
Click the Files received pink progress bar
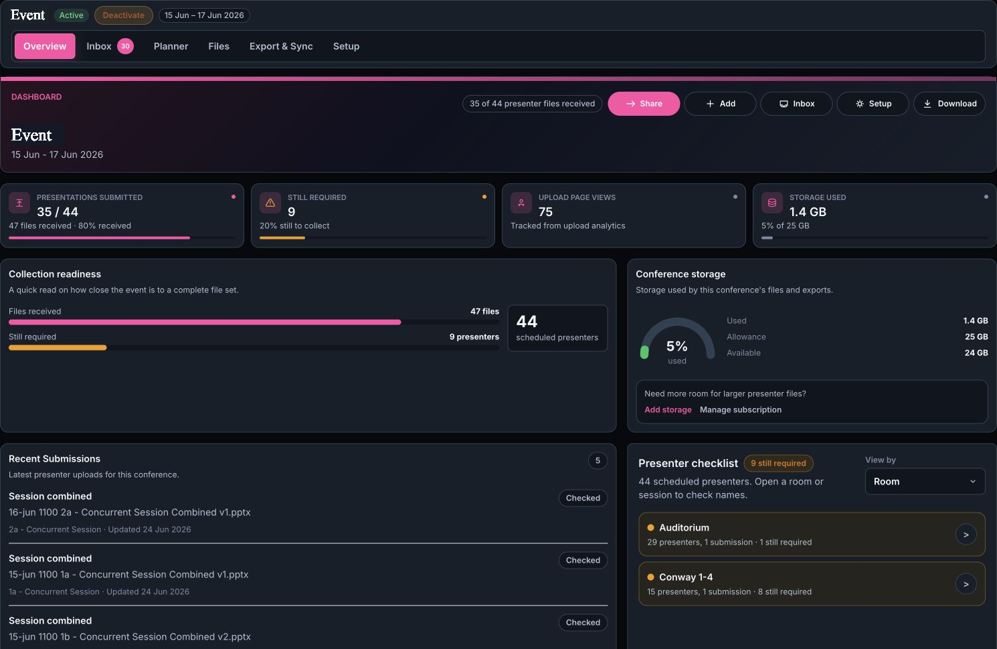pos(205,322)
